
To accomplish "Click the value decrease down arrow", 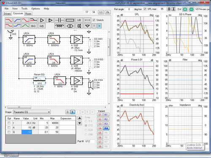I will pos(80,123).
